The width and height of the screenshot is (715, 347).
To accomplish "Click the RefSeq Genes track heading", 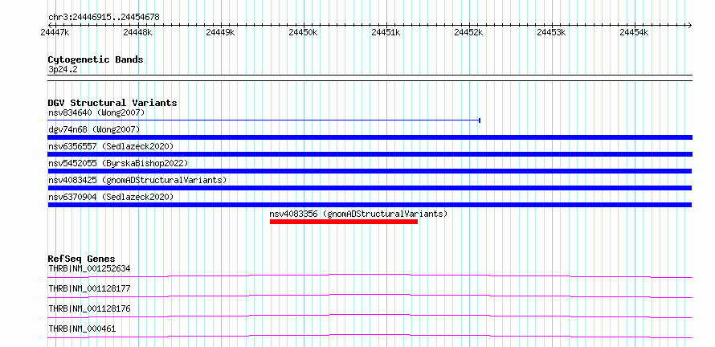I will (x=81, y=259).
